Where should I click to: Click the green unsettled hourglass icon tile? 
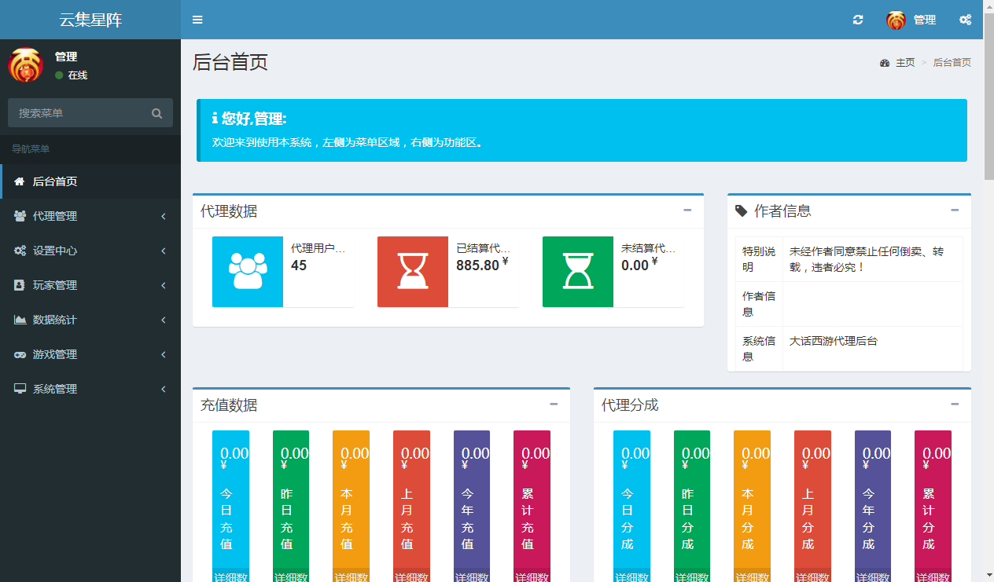click(x=578, y=272)
